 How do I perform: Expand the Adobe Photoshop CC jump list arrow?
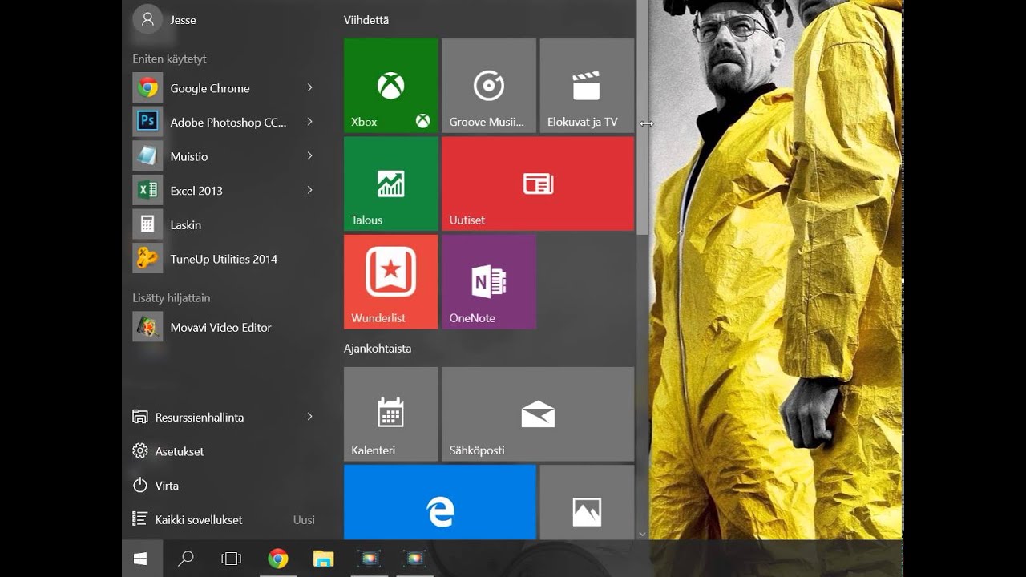pyautogui.click(x=309, y=122)
